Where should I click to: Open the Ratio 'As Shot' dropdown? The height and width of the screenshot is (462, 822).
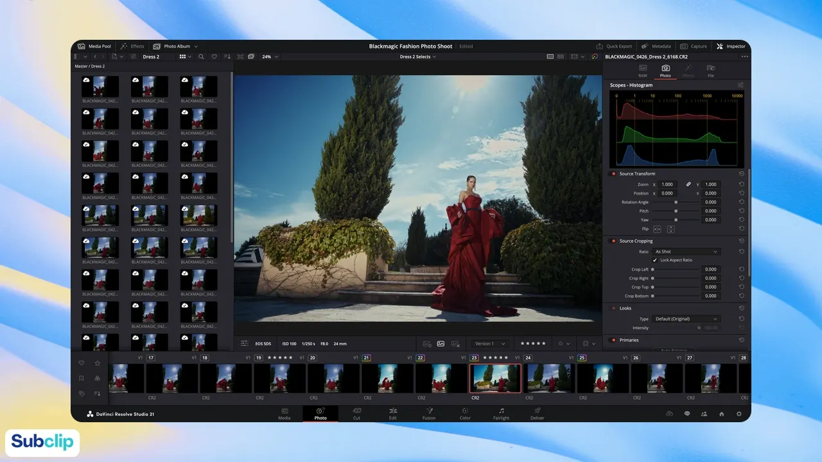coord(686,252)
